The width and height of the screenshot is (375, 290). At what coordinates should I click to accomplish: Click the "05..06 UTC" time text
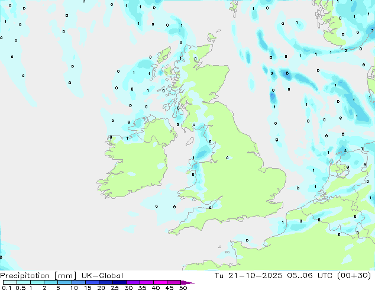pyautogui.click(x=310, y=276)
